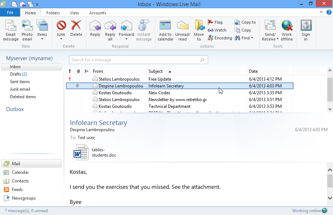The width and height of the screenshot is (333, 215).
Task: Sort by the flag column header
Action: (86, 71)
